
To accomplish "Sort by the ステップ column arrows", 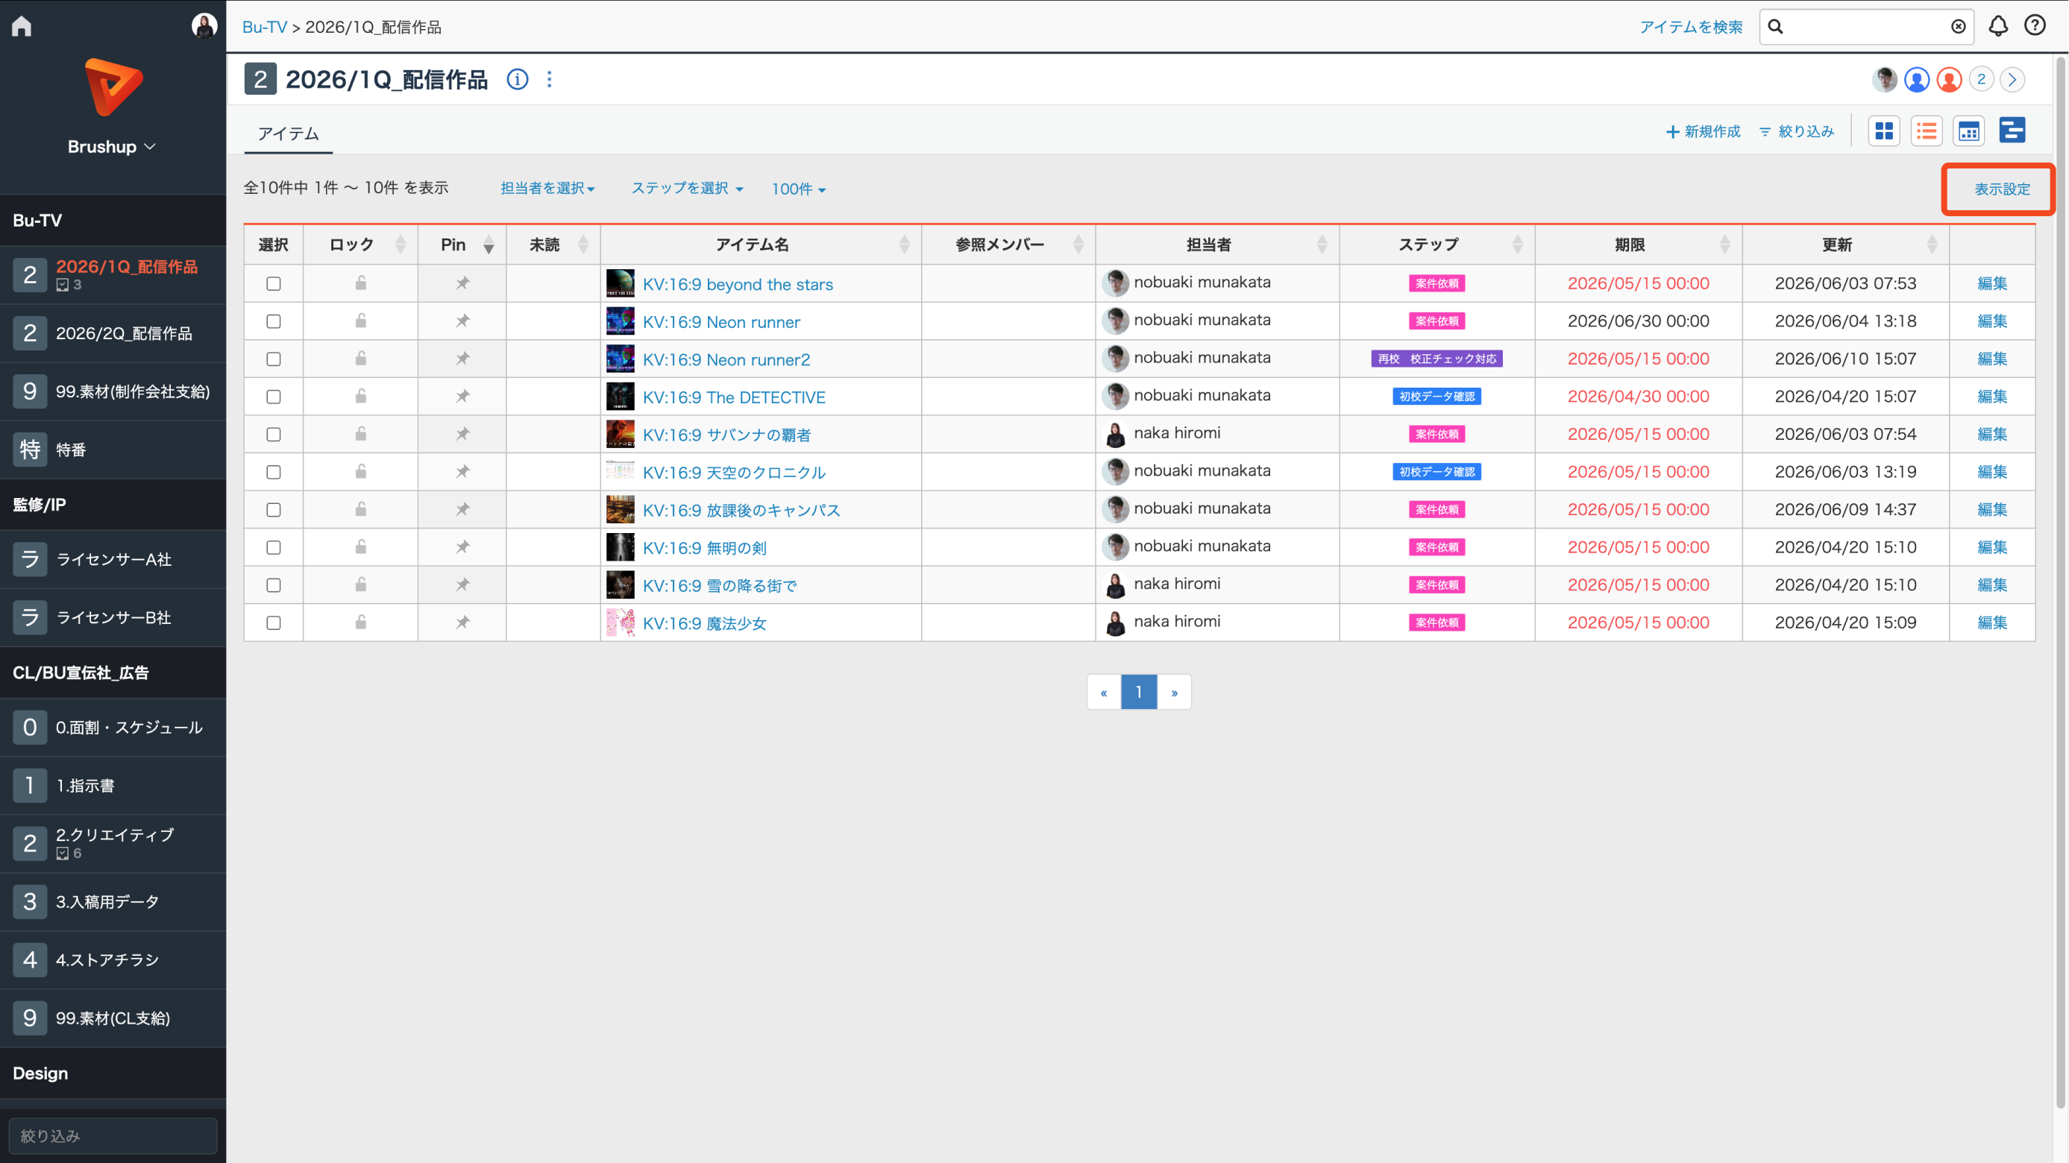I will (x=1517, y=245).
